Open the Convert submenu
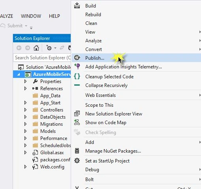The height and width of the screenshot is (189, 201). tap(136, 49)
